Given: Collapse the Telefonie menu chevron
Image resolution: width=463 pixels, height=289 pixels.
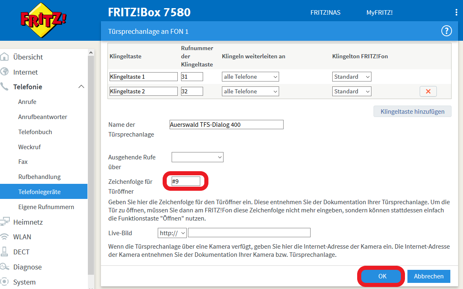Looking at the screenshot, I should point(81,87).
